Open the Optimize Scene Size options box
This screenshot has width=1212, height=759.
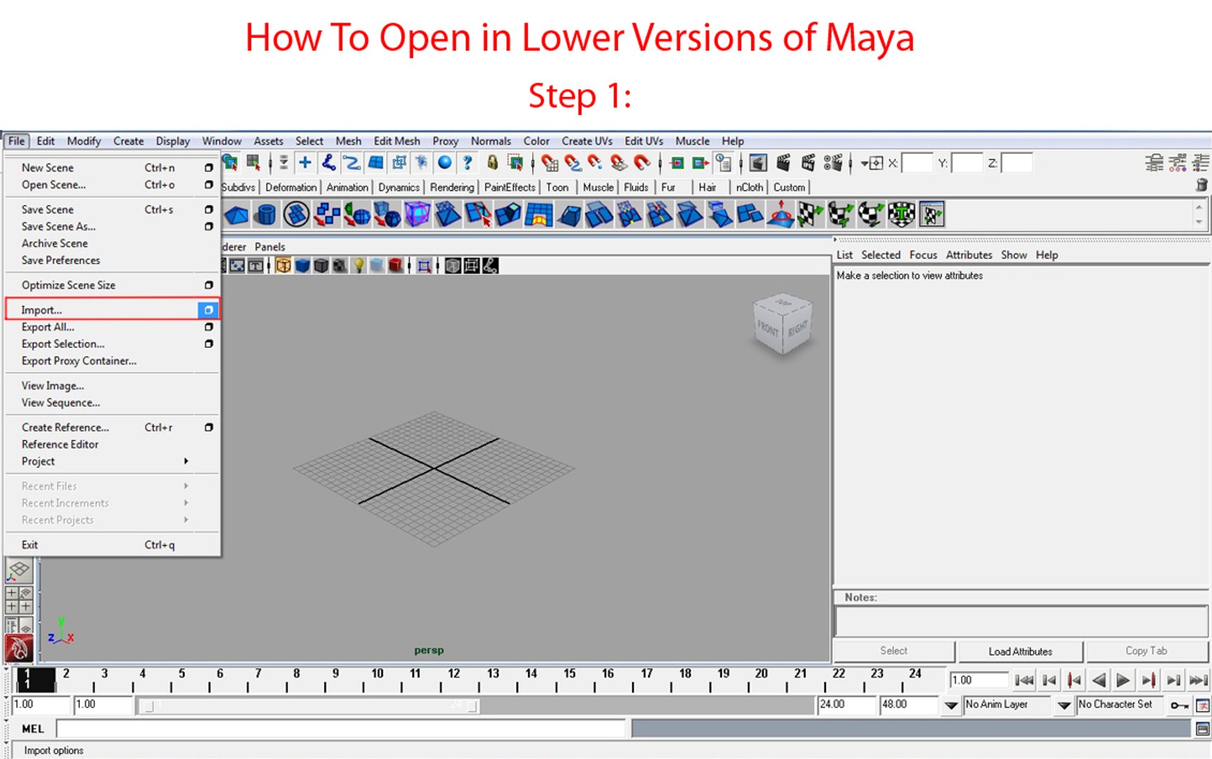(209, 285)
